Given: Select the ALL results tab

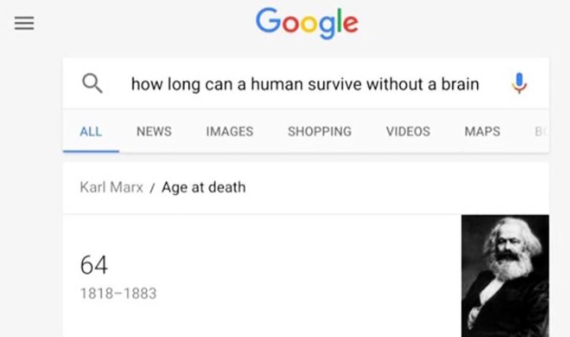Looking at the screenshot, I should pyautogui.click(x=91, y=132).
